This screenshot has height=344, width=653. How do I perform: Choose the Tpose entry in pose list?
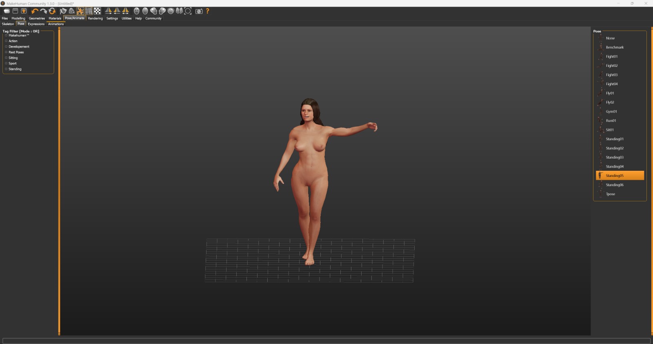pos(610,194)
